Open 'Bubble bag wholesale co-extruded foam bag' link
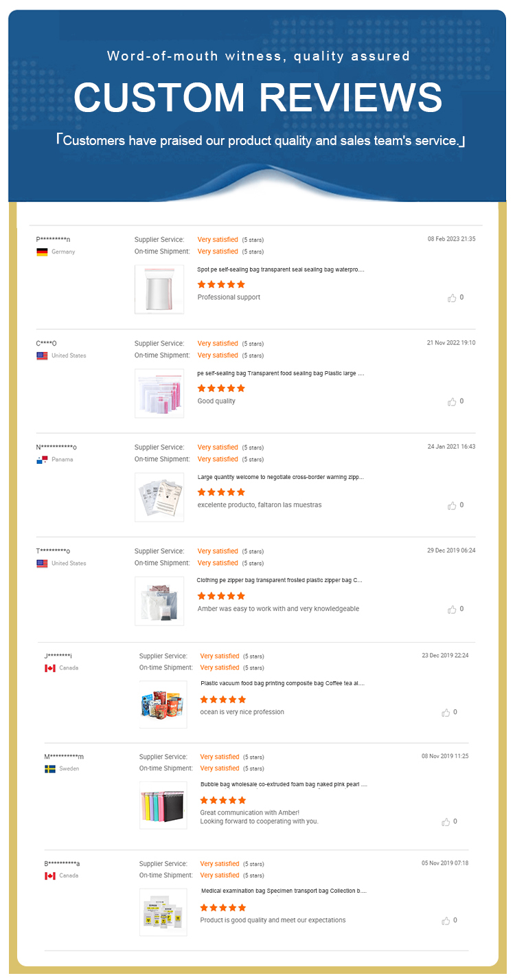The height and width of the screenshot is (978, 515). tap(284, 784)
